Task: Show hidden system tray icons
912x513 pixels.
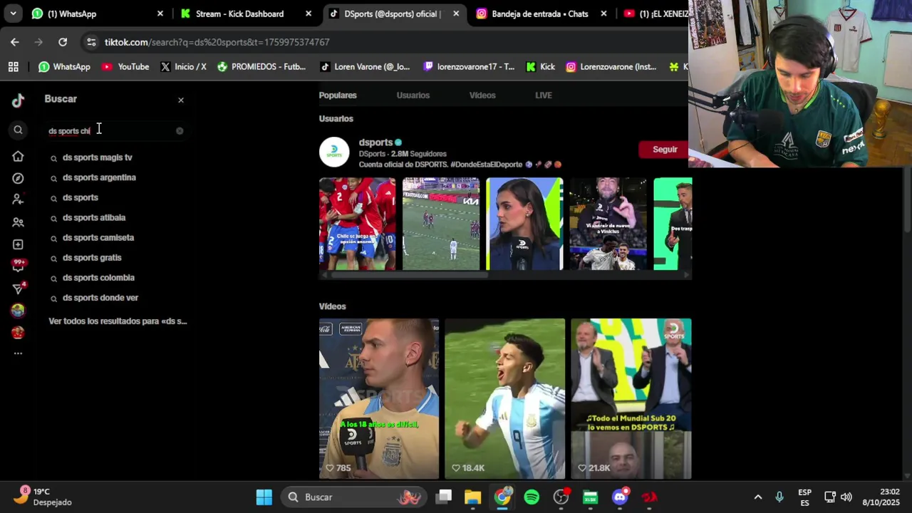Action: tap(758, 497)
